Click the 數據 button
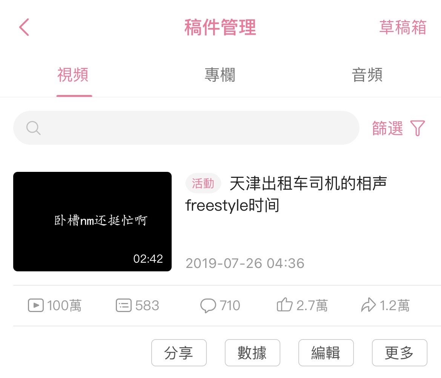The height and width of the screenshot is (378, 441). [252, 353]
